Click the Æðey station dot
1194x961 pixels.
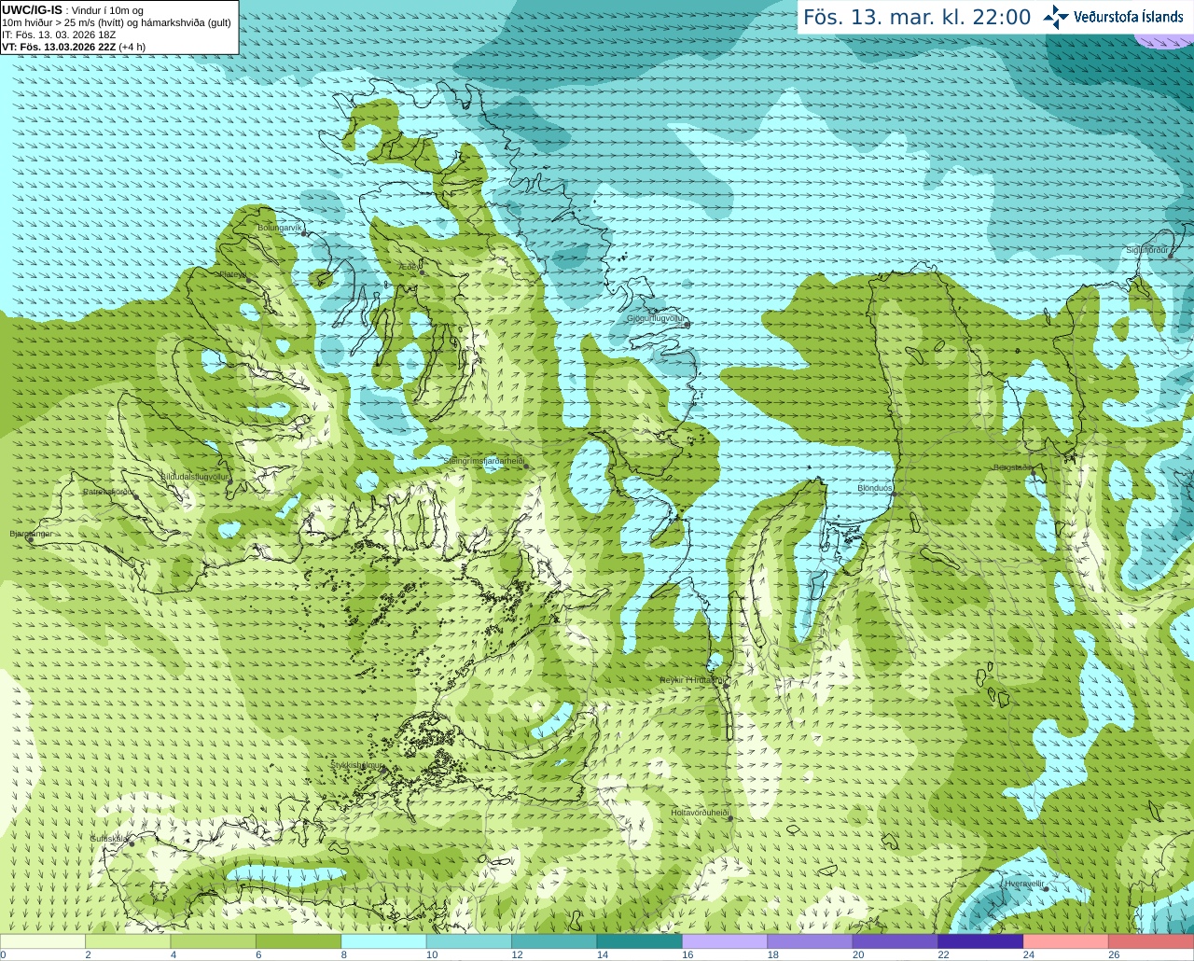coord(422,272)
